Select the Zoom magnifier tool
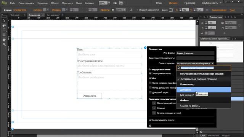This screenshot has width=244, height=137. [x=4, y=45]
